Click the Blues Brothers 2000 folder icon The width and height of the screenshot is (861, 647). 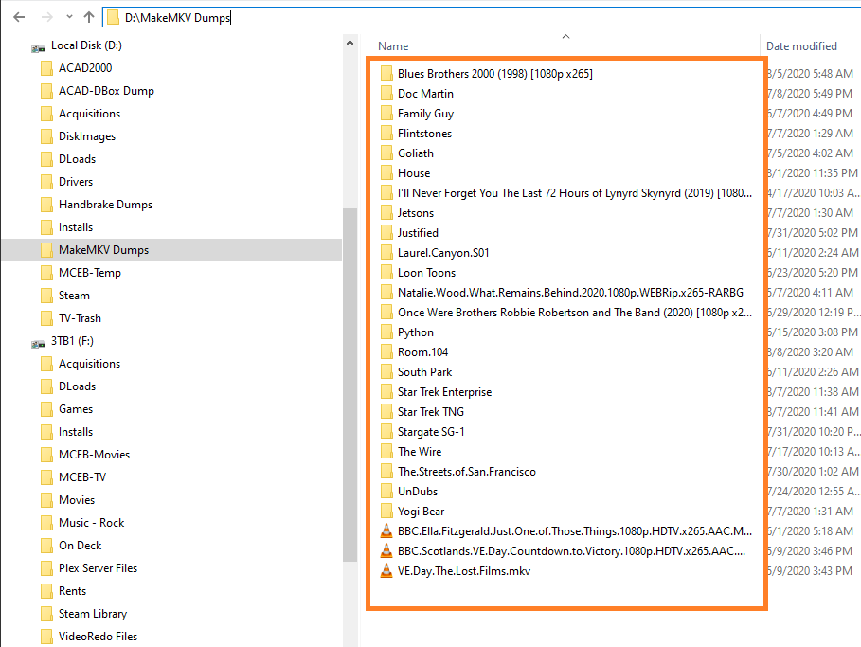point(386,74)
